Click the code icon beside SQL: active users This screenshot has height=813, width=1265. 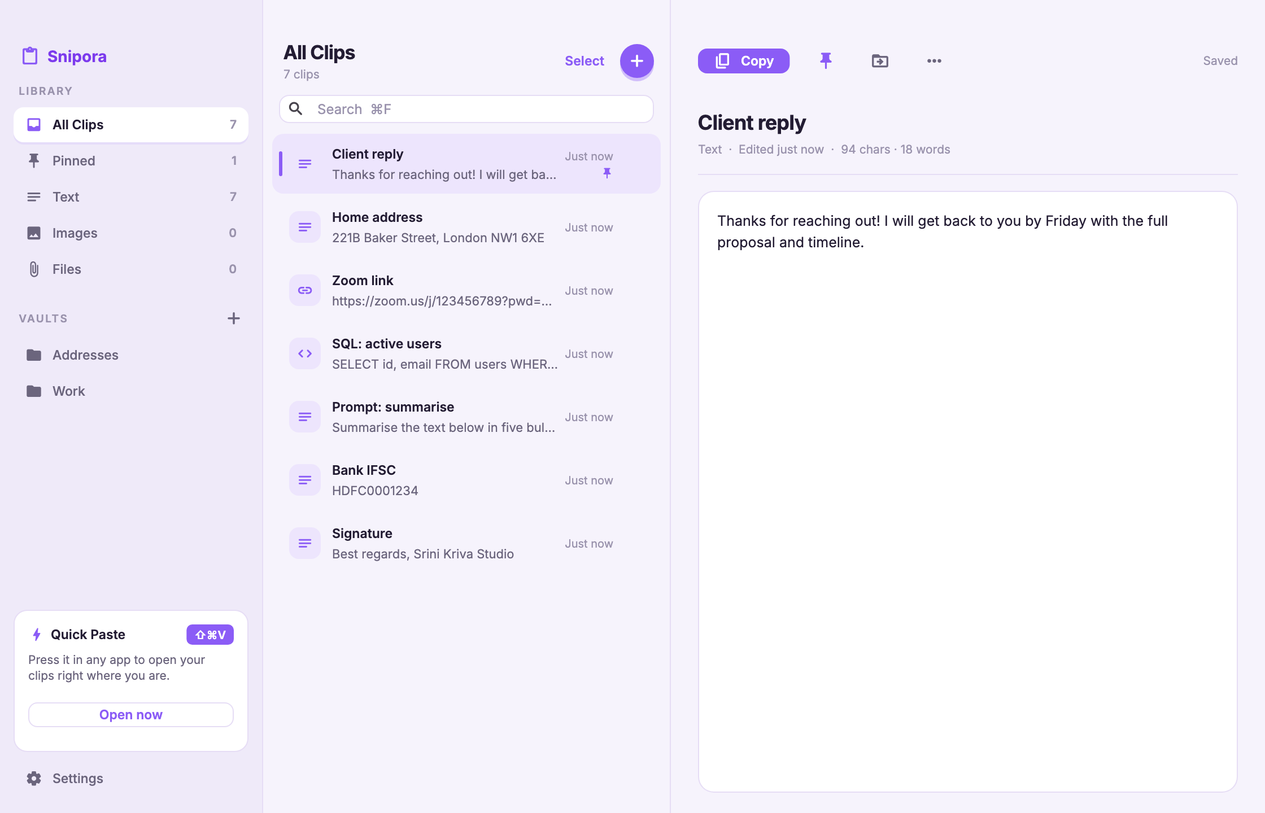(305, 353)
